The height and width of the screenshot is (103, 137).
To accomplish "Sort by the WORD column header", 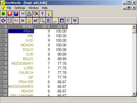I will (x=21, y=27).
